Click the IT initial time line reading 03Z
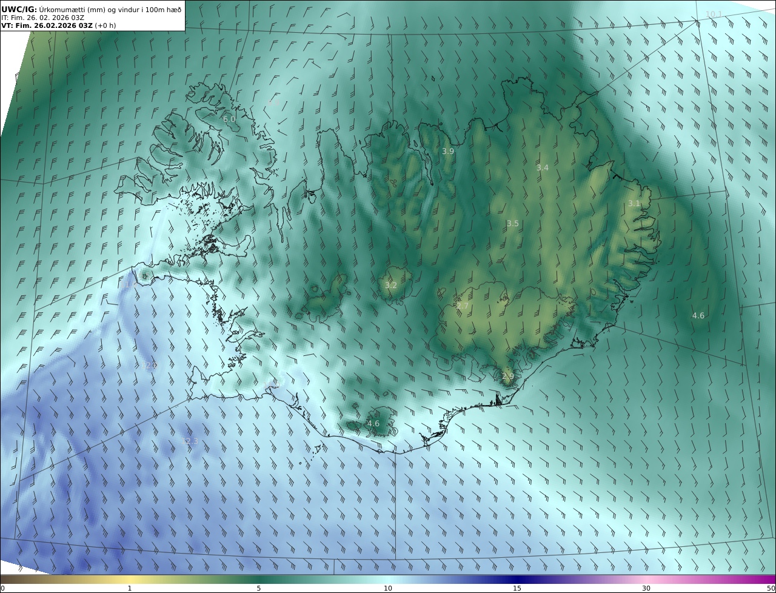This screenshot has height=593, width=776. pyautogui.click(x=43, y=18)
